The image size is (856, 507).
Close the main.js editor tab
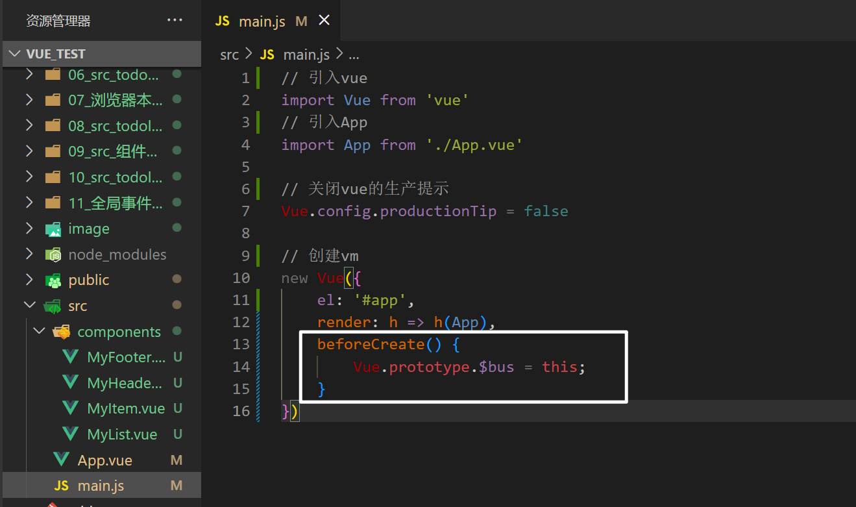point(324,20)
